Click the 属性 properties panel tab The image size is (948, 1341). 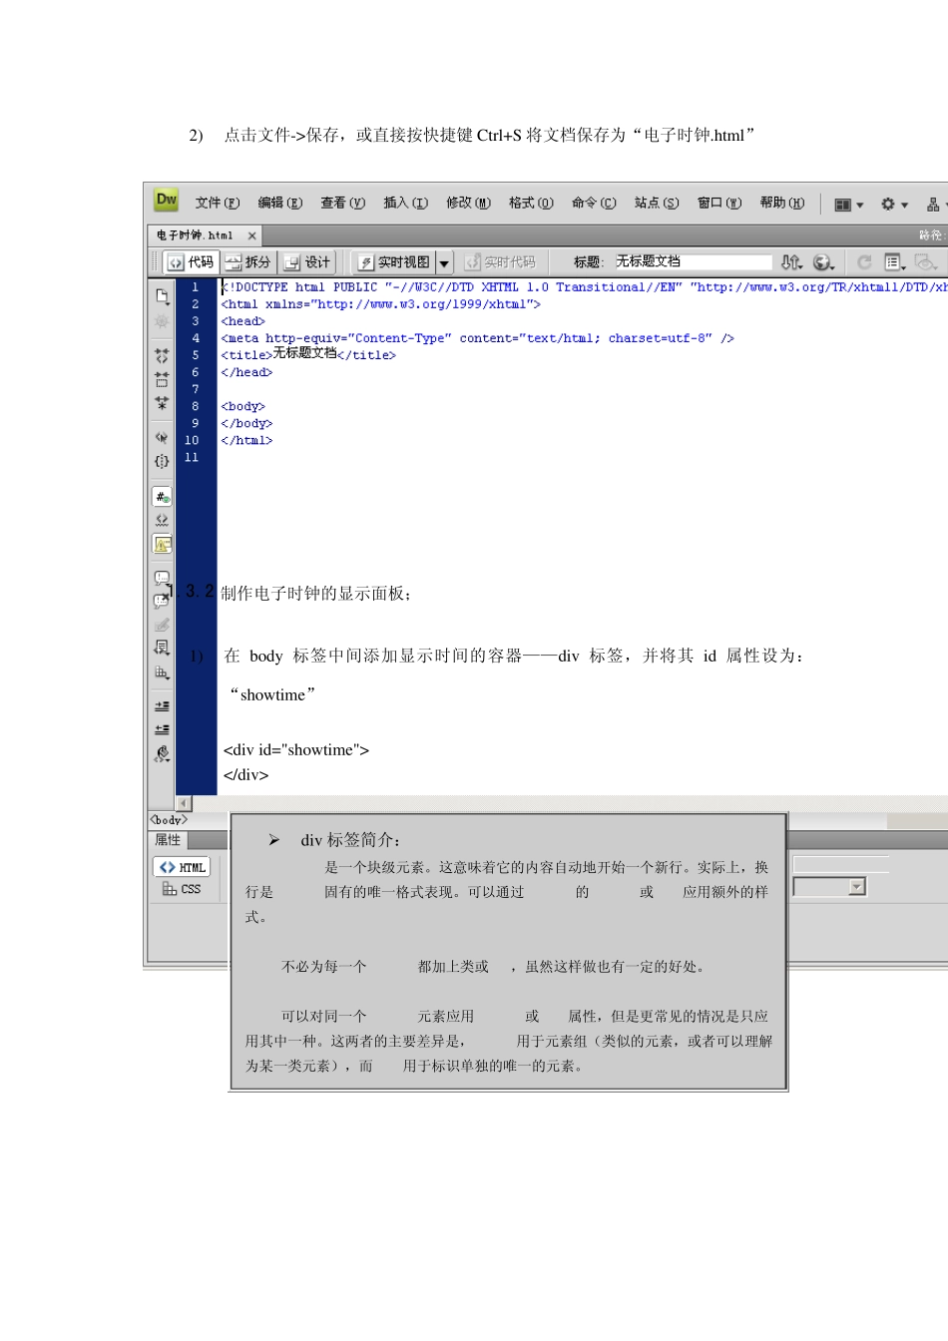pyautogui.click(x=168, y=840)
